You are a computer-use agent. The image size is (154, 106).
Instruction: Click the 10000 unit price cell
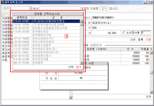[x=130, y=60]
